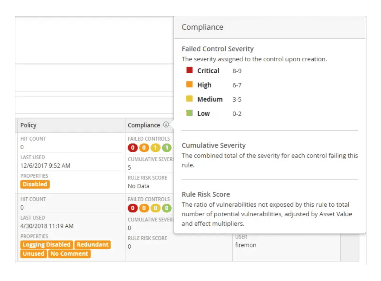Click the red Critical color swatch
The height and width of the screenshot is (281, 381).
point(189,70)
